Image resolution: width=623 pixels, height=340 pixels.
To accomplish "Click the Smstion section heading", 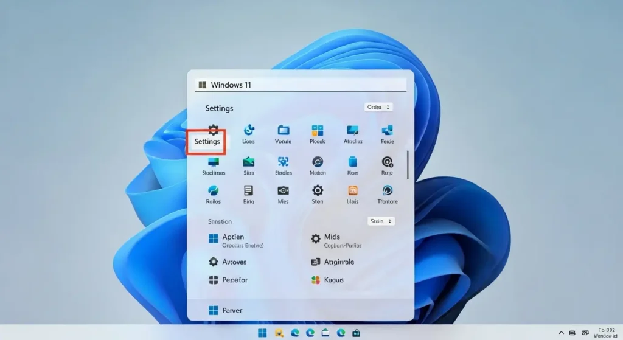I will coord(220,221).
